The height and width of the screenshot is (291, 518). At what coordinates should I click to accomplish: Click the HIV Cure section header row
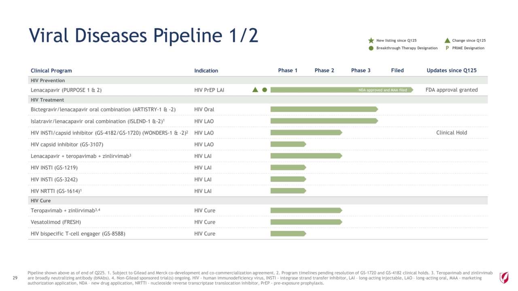[x=258, y=201]
